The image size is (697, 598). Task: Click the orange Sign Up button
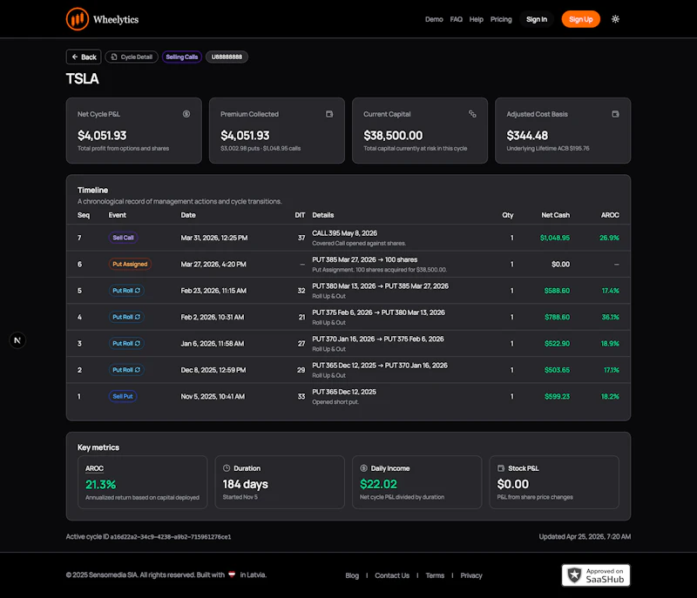pos(580,19)
